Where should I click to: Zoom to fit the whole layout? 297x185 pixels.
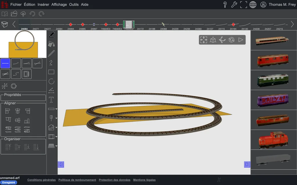[x=204, y=40]
